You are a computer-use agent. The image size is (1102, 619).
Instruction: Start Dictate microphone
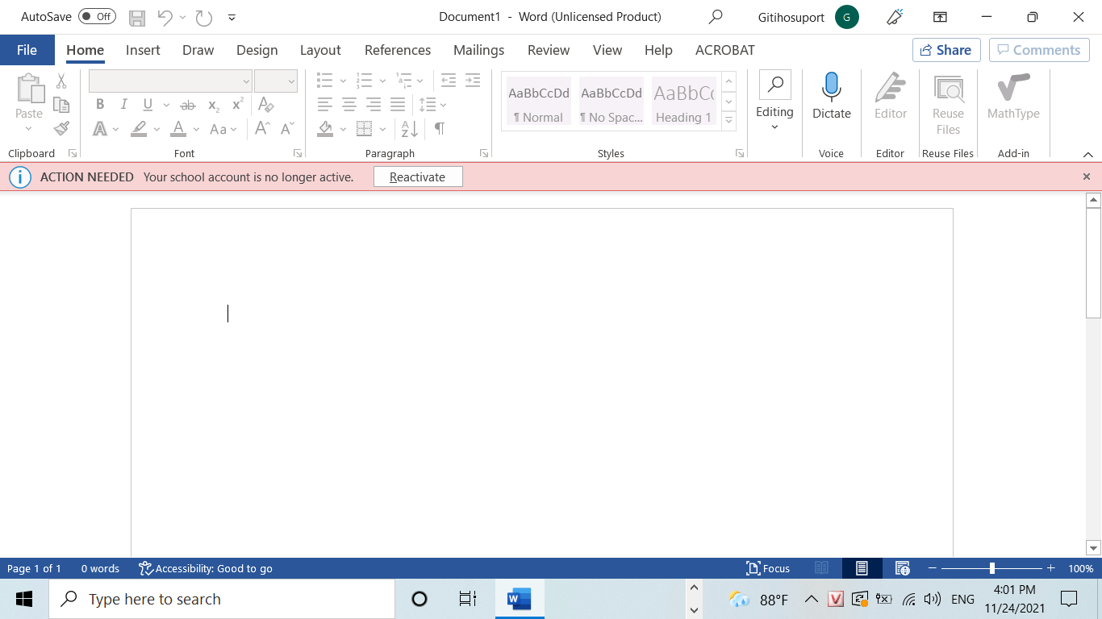click(832, 96)
